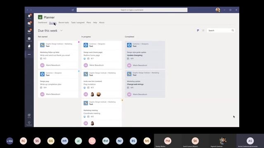This screenshot has height=148, width=264.
Task: Click the GG participant avatar
Action: [x=51, y=141]
